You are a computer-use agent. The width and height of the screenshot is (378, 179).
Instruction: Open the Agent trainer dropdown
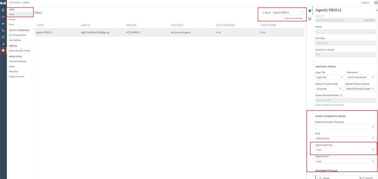coord(346,161)
